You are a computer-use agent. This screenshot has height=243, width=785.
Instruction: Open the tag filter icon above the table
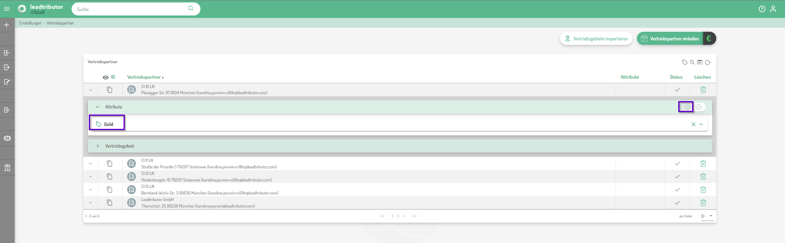coord(684,62)
